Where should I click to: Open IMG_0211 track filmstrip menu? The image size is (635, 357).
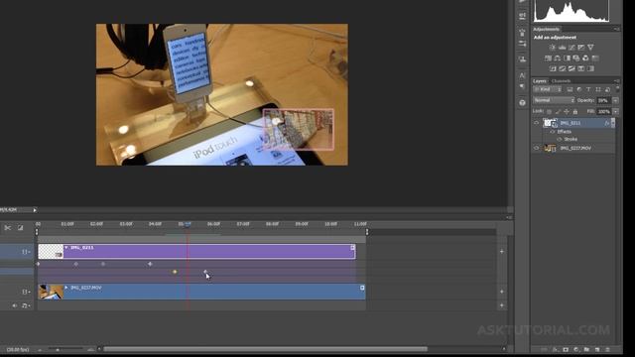point(26,252)
